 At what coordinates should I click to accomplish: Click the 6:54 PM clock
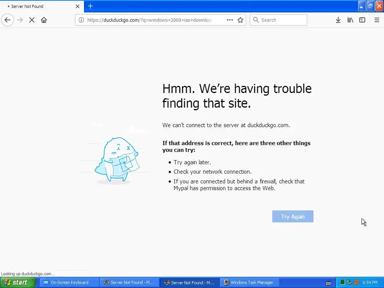click(x=370, y=282)
